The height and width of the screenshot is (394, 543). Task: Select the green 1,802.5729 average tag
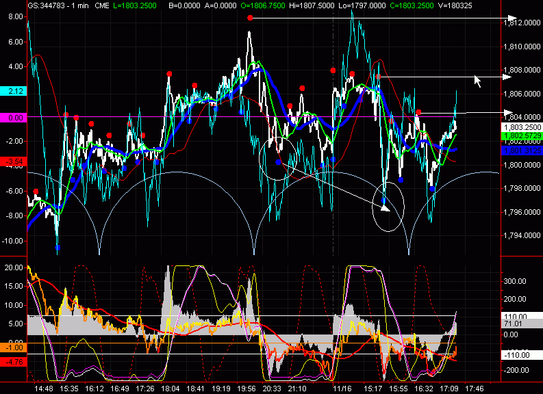click(x=522, y=136)
